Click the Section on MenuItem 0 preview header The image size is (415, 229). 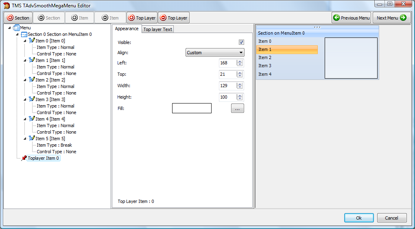318,33
